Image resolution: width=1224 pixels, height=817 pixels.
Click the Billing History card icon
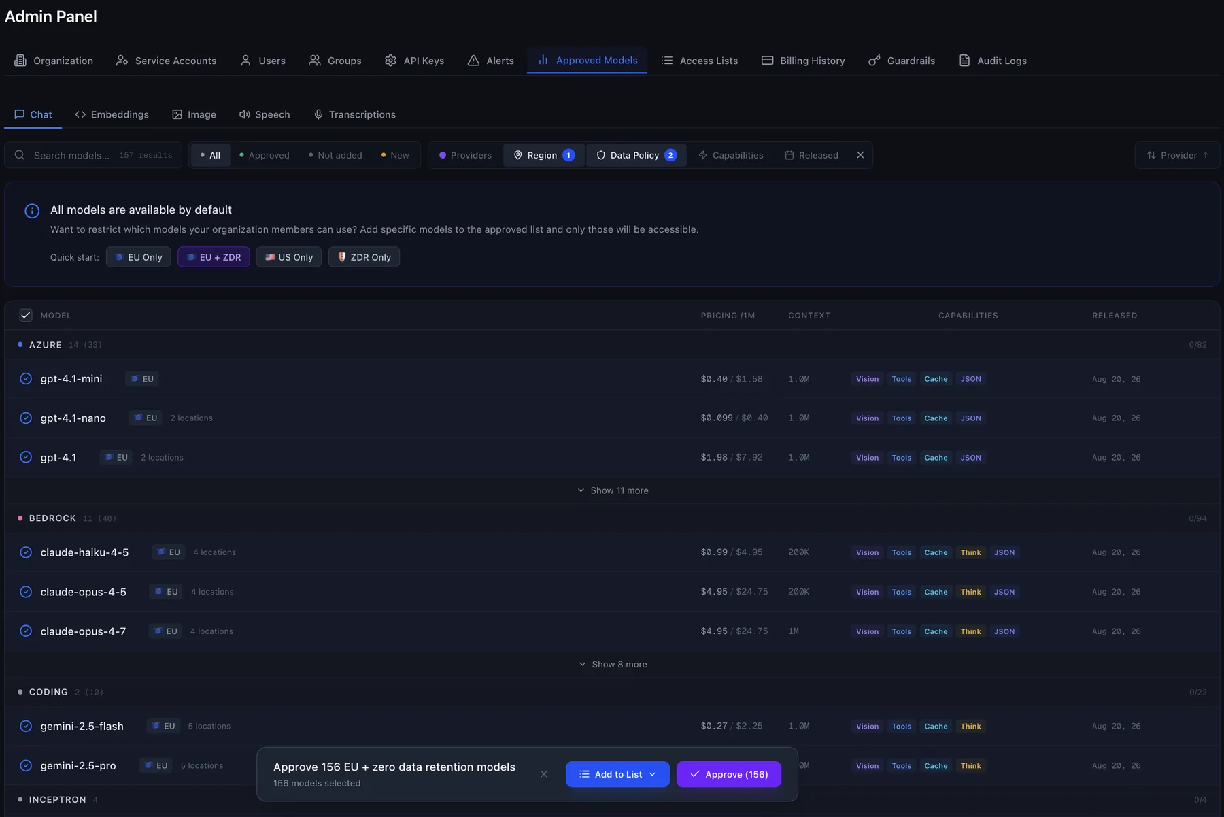click(x=767, y=61)
